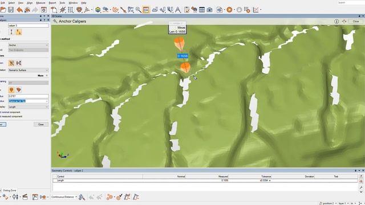The height and width of the screenshot is (205, 365).
Task: Click the hammer tool icon in bottom toolbar
Action: click(x=82, y=197)
